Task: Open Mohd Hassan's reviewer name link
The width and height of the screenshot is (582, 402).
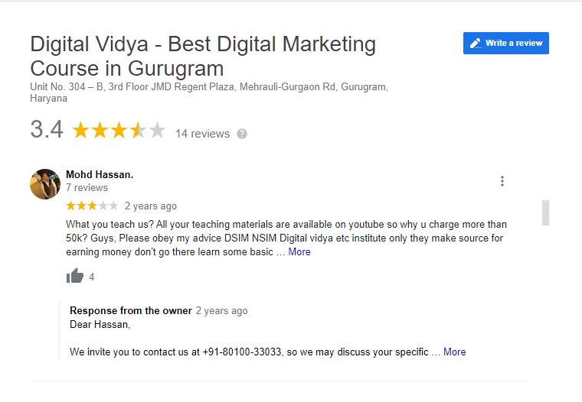Action: (x=100, y=174)
